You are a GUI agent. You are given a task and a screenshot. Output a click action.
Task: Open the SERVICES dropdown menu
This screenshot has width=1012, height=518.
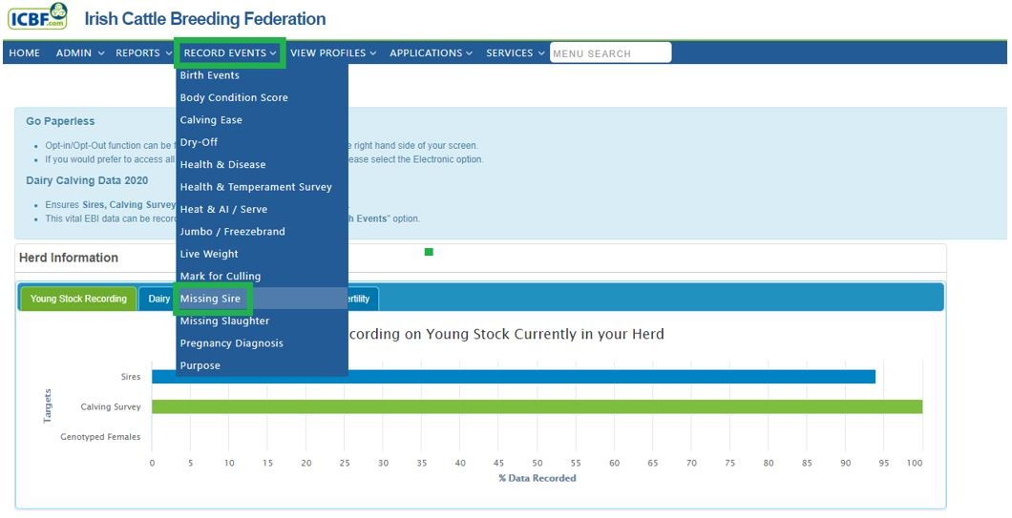tap(515, 52)
